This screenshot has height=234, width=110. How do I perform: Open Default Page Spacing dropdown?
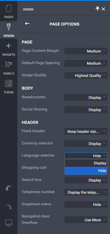[86, 63]
